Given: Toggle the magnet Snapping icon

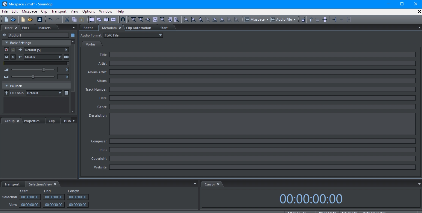Looking at the screenshot, I should point(123,19).
